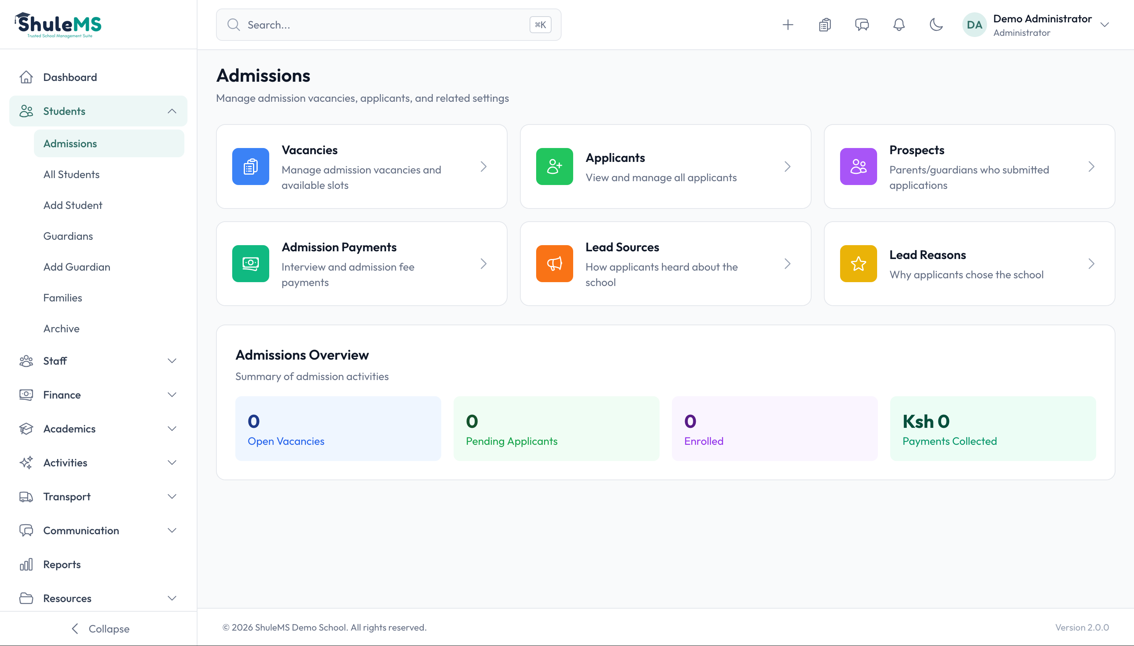
Task: Click the Admission Payments card icon
Action: [x=250, y=263]
